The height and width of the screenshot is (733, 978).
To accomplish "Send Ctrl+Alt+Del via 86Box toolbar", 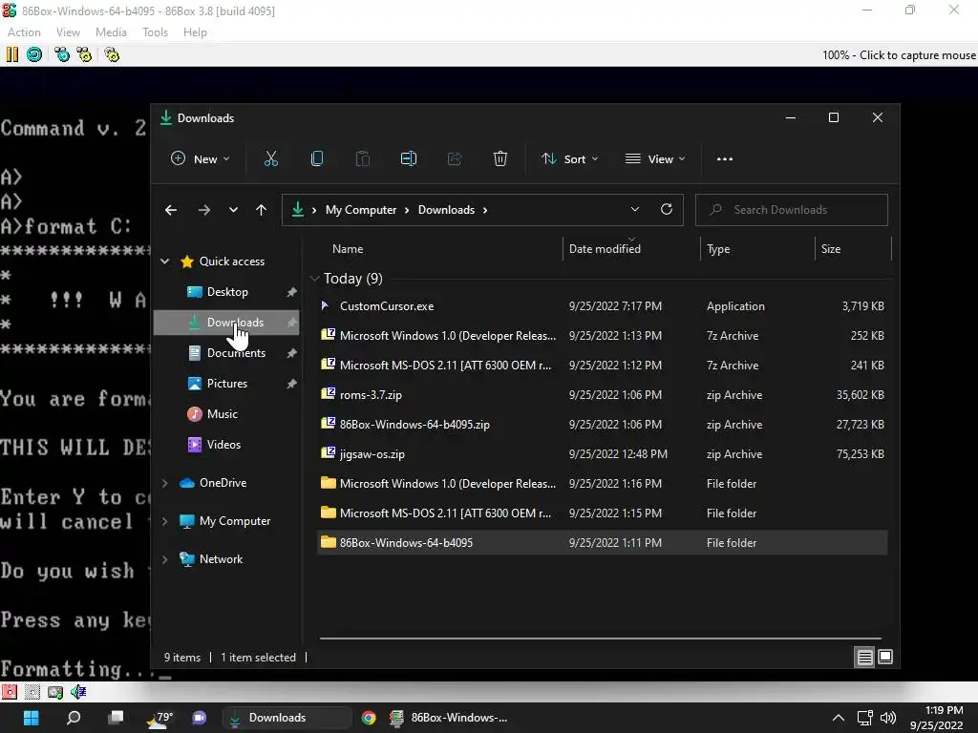I will point(62,54).
